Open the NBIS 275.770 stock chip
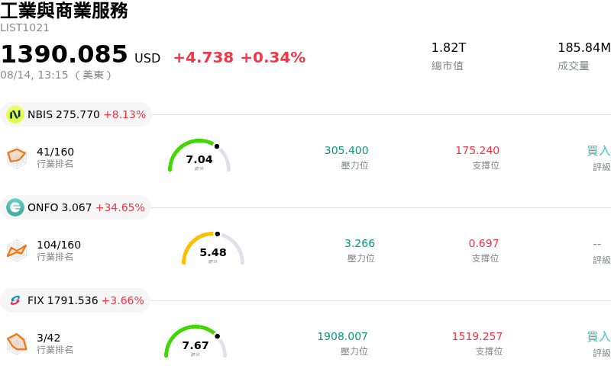This screenshot has width=611, height=372. tap(76, 114)
